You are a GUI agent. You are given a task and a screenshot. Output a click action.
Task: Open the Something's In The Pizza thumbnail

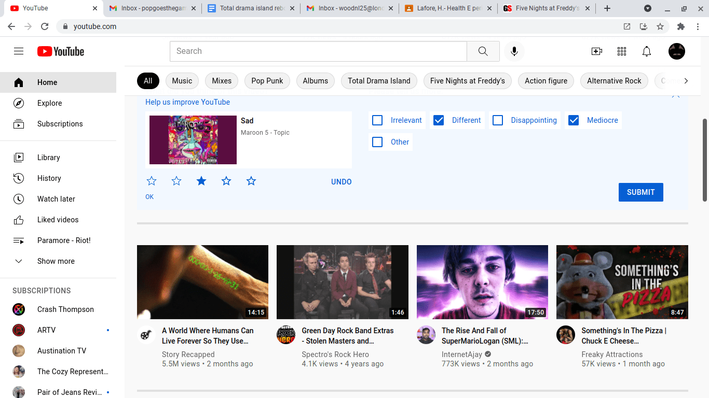coord(622,282)
